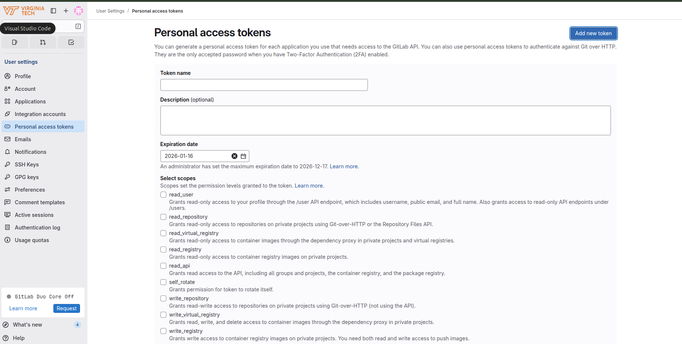Screen dimensions: 682x344
Task: Open the to-do list checkmark icon
Action: [x=71, y=42]
